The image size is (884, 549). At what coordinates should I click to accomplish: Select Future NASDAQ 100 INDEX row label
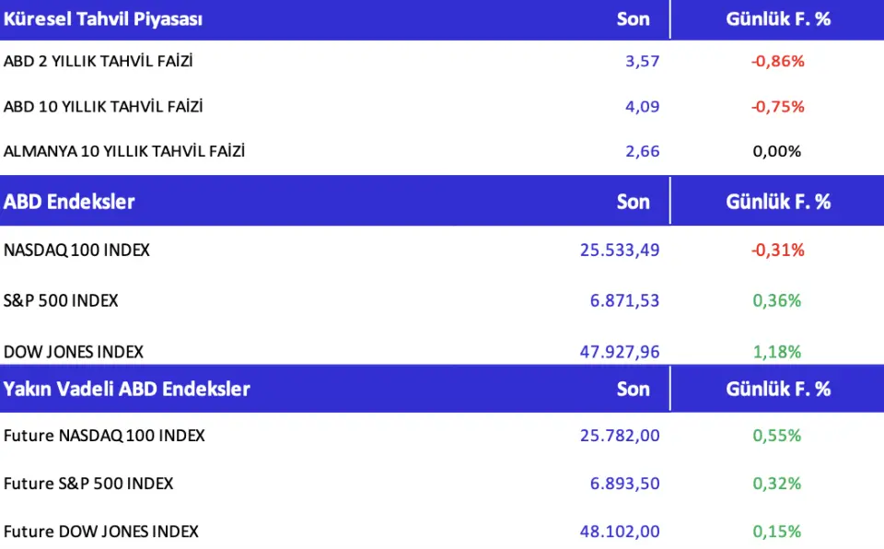point(104,436)
